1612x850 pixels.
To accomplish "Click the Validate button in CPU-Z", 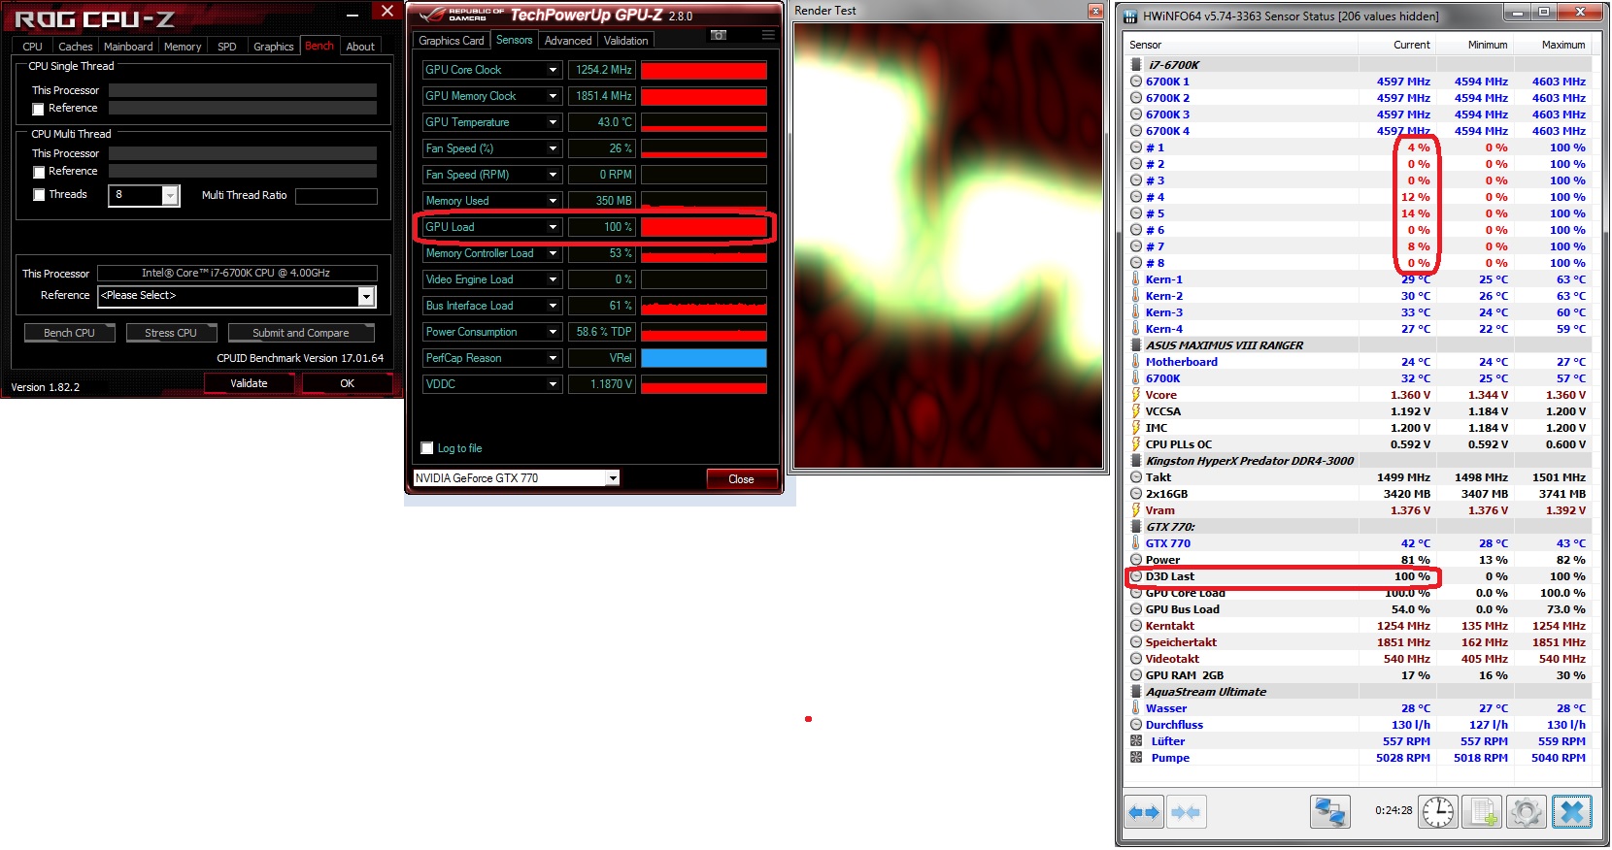I will click(249, 383).
